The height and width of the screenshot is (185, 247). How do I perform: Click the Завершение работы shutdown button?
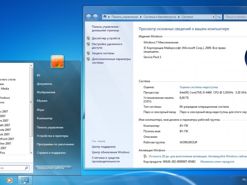51,168
